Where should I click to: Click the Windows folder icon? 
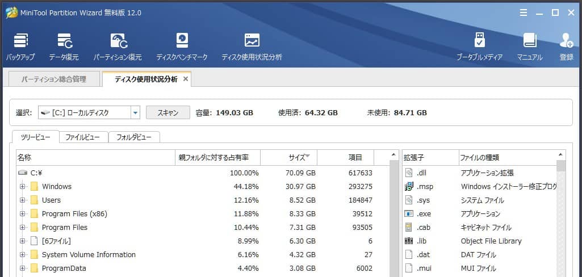tap(35, 187)
